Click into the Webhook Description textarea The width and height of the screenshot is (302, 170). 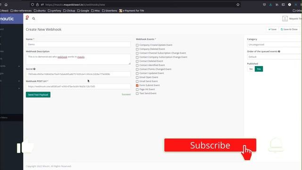78,59
